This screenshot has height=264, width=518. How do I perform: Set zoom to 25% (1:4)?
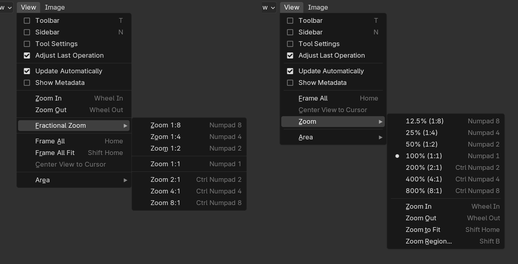pos(446,133)
